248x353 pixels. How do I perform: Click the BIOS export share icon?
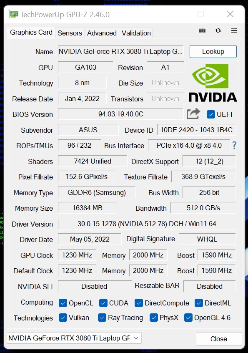[193, 113]
